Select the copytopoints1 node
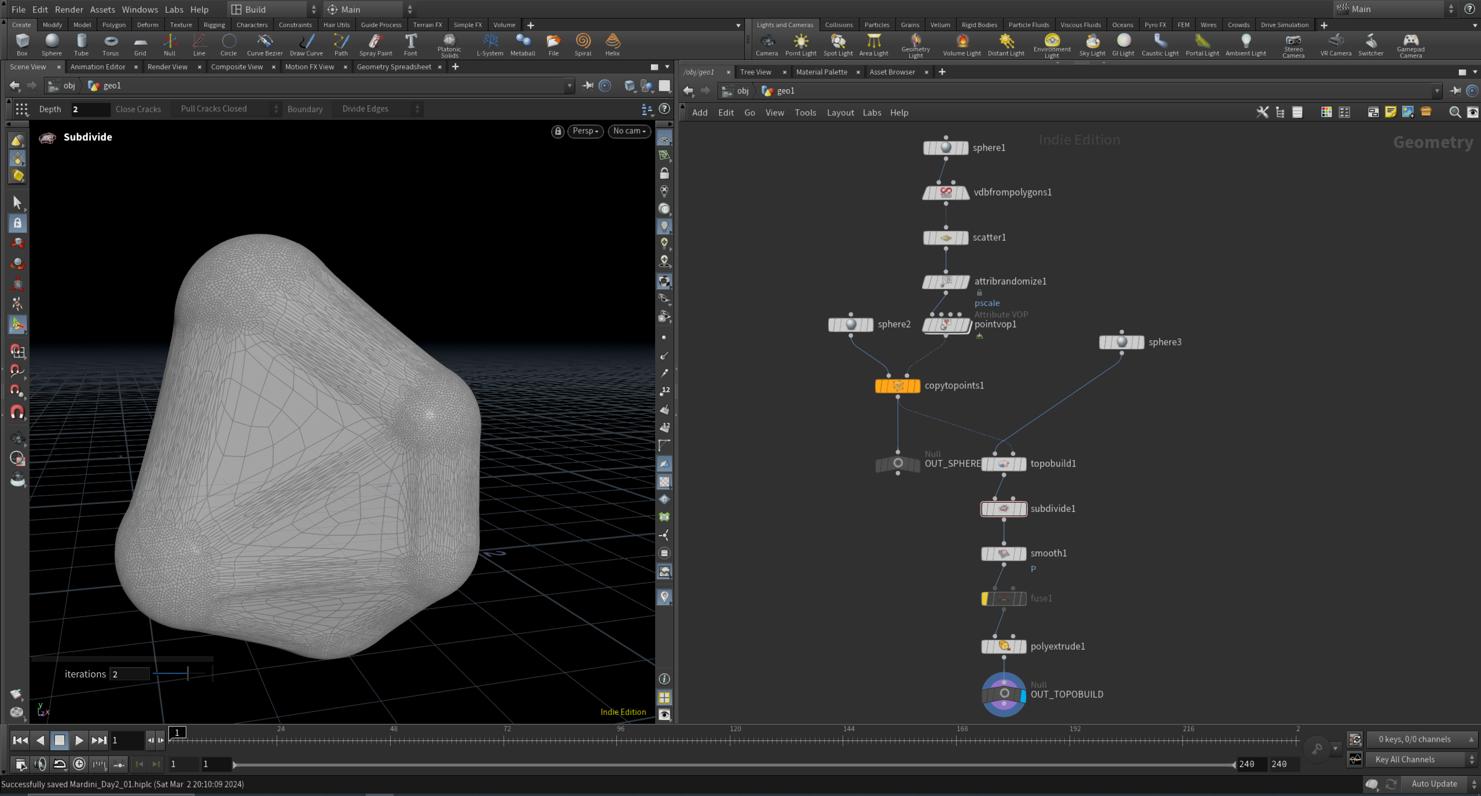Viewport: 1481px width, 796px height. pos(898,386)
